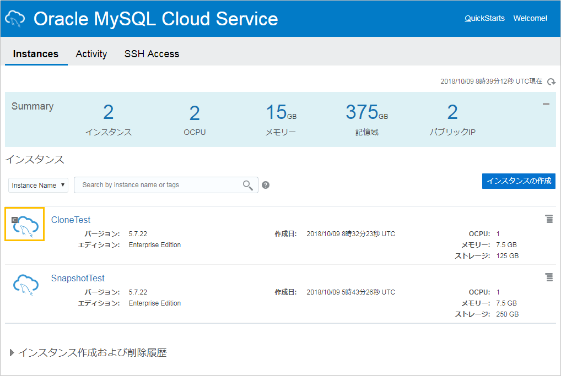Click the CloneTest 125 GB storage value

(508, 256)
